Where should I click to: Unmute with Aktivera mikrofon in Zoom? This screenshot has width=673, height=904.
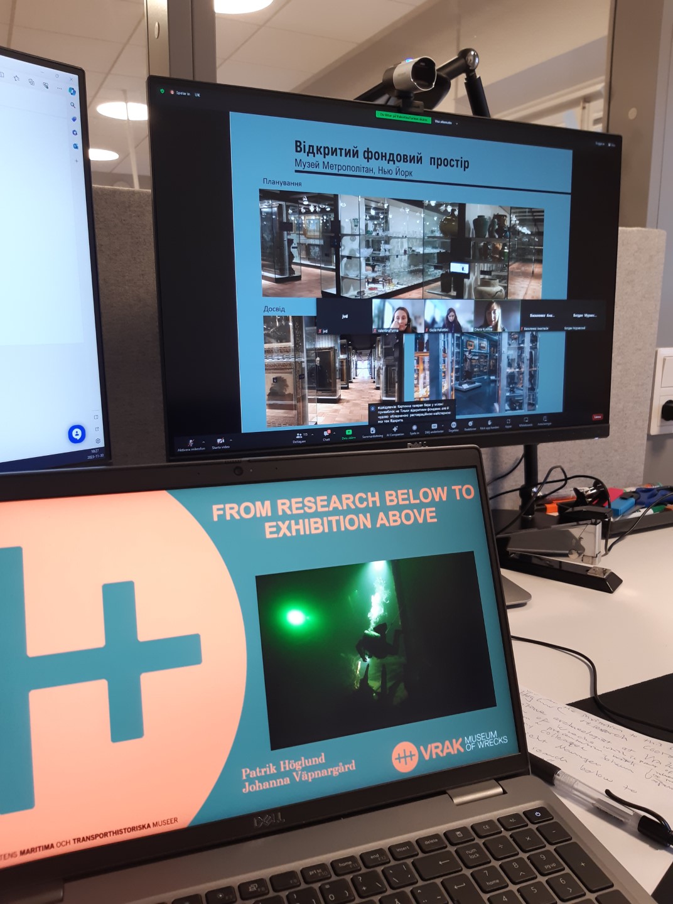click(x=191, y=444)
